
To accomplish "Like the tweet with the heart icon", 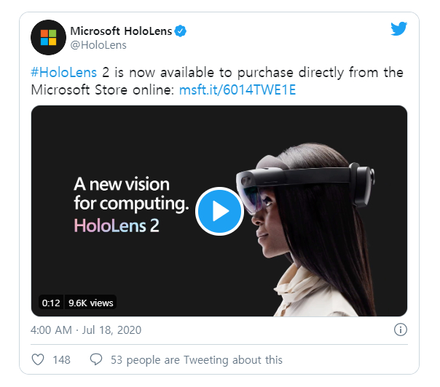I will (x=38, y=359).
